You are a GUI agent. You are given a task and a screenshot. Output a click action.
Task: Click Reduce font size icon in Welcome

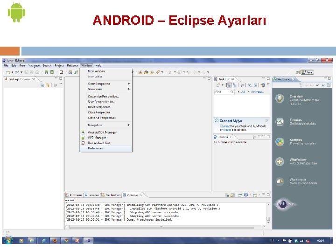point(317,85)
